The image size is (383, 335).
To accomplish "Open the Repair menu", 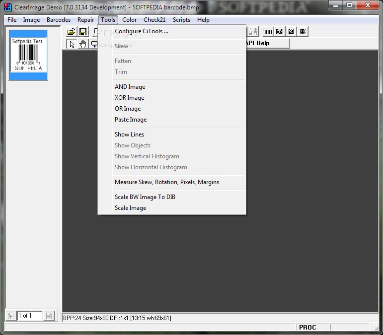I will click(x=86, y=20).
